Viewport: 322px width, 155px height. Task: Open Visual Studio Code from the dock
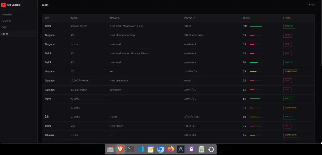pos(141,149)
